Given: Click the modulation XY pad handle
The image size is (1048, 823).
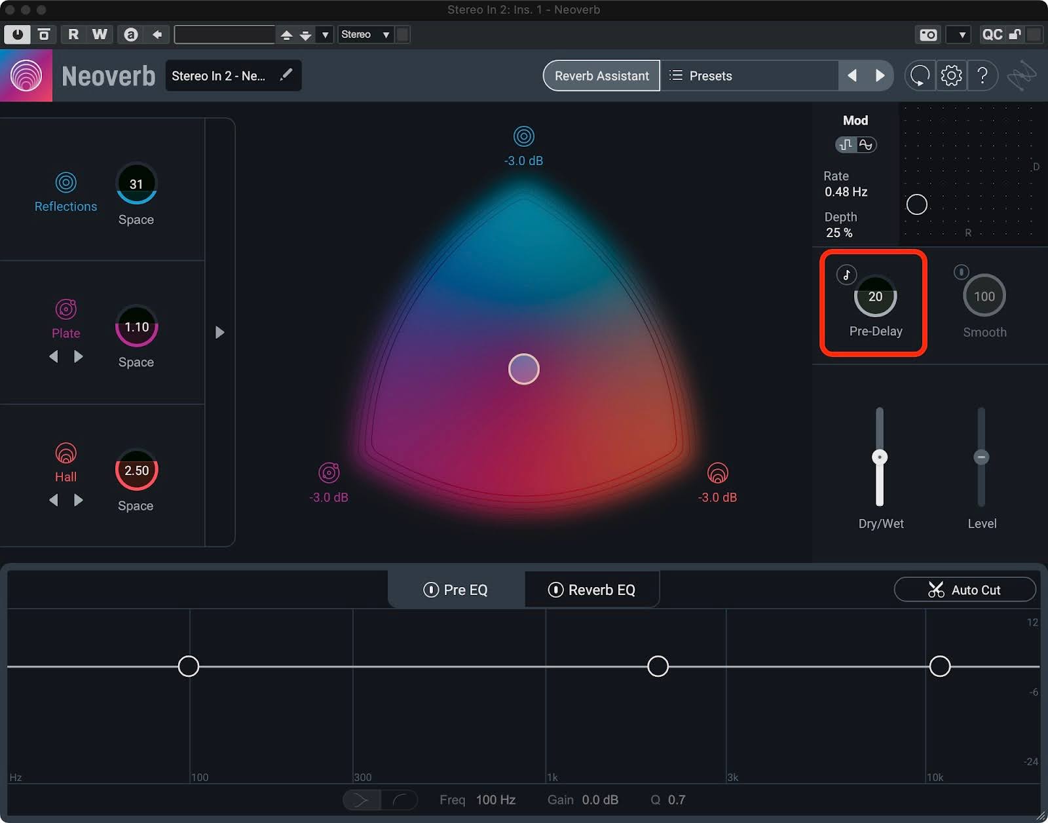Looking at the screenshot, I should pos(917,204).
